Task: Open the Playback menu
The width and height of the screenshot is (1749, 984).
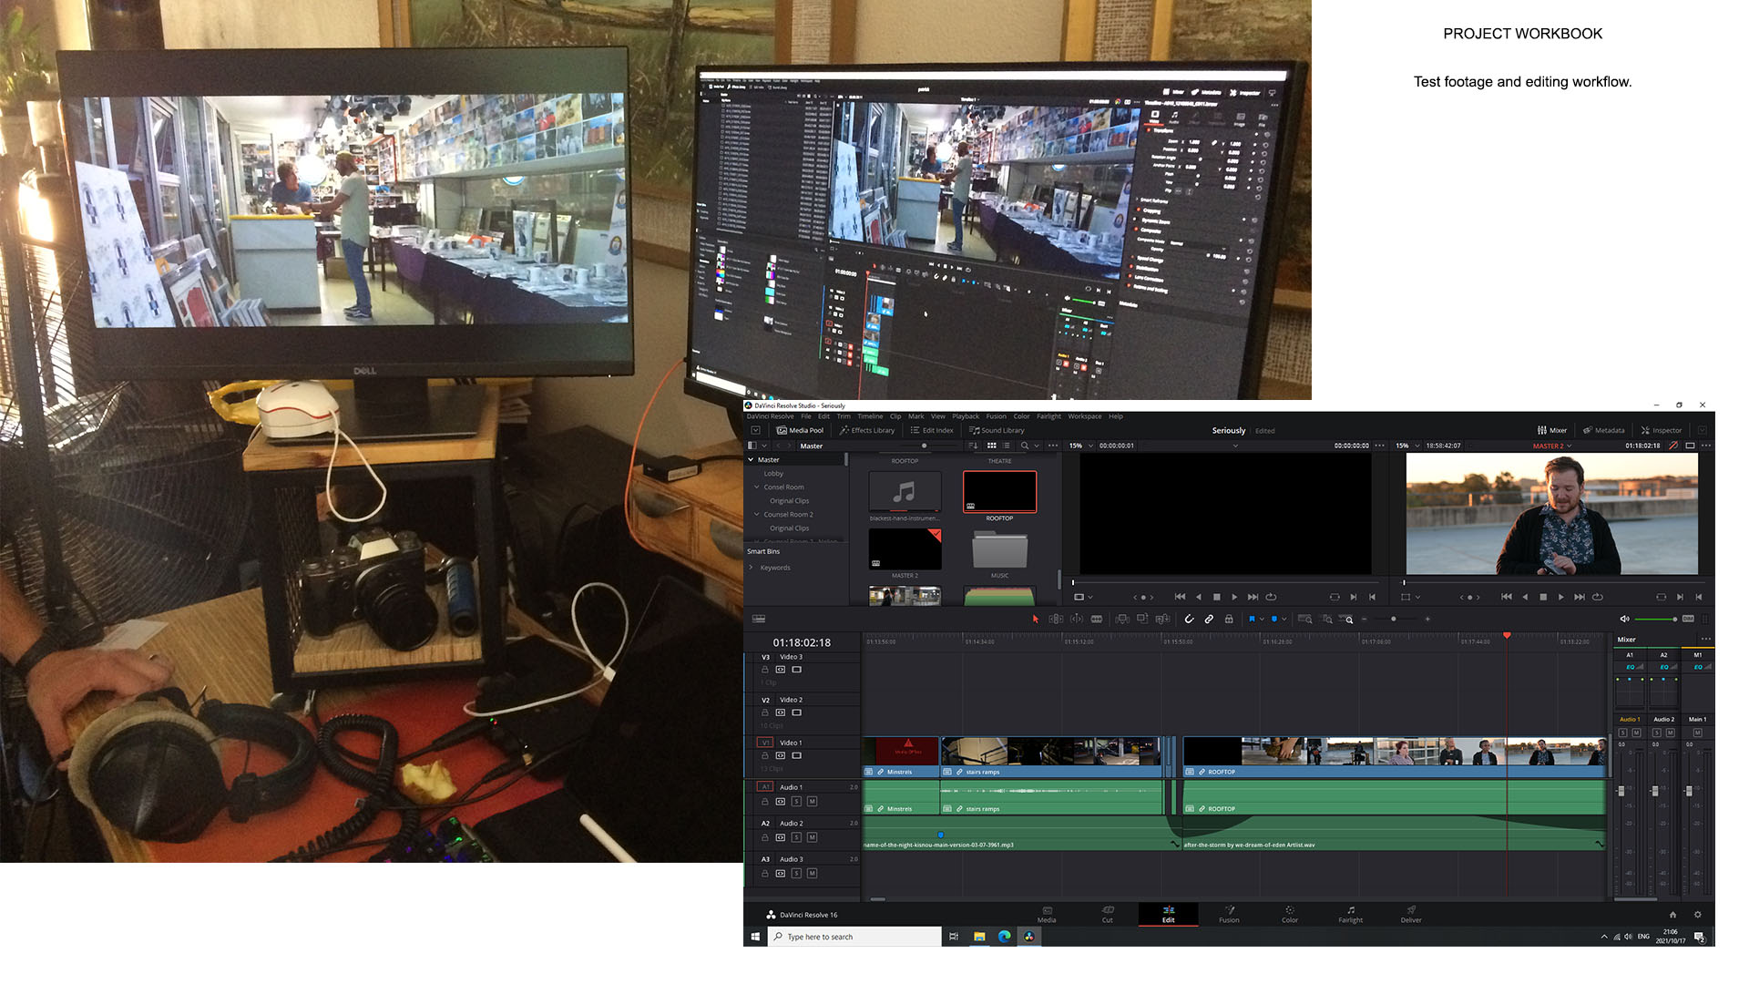Action: click(x=965, y=416)
